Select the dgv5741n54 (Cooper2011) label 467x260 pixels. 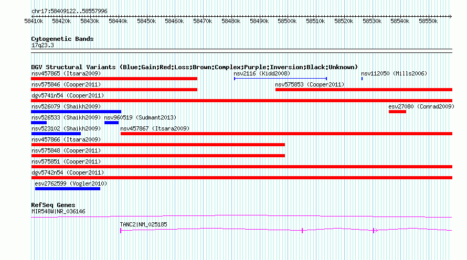click(68, 95)
